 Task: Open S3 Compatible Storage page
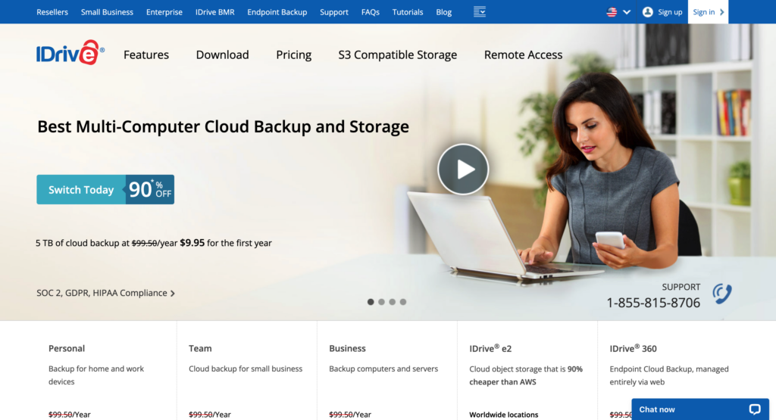pyautogui.click(x=397, y=54)
